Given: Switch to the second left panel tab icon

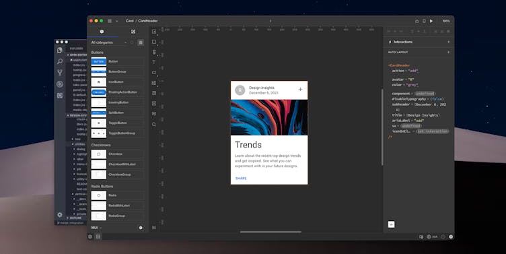Looking at the screenshot, I should [x=133, y=32].
